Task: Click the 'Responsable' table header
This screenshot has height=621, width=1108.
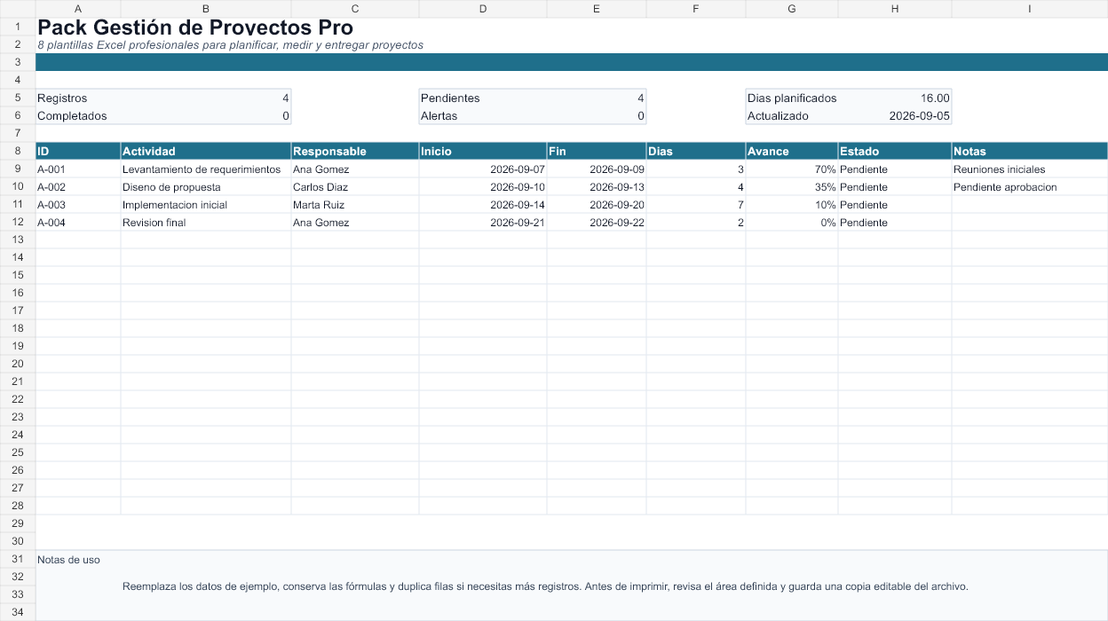Action: pyautogui.click(x=355, y=151)
